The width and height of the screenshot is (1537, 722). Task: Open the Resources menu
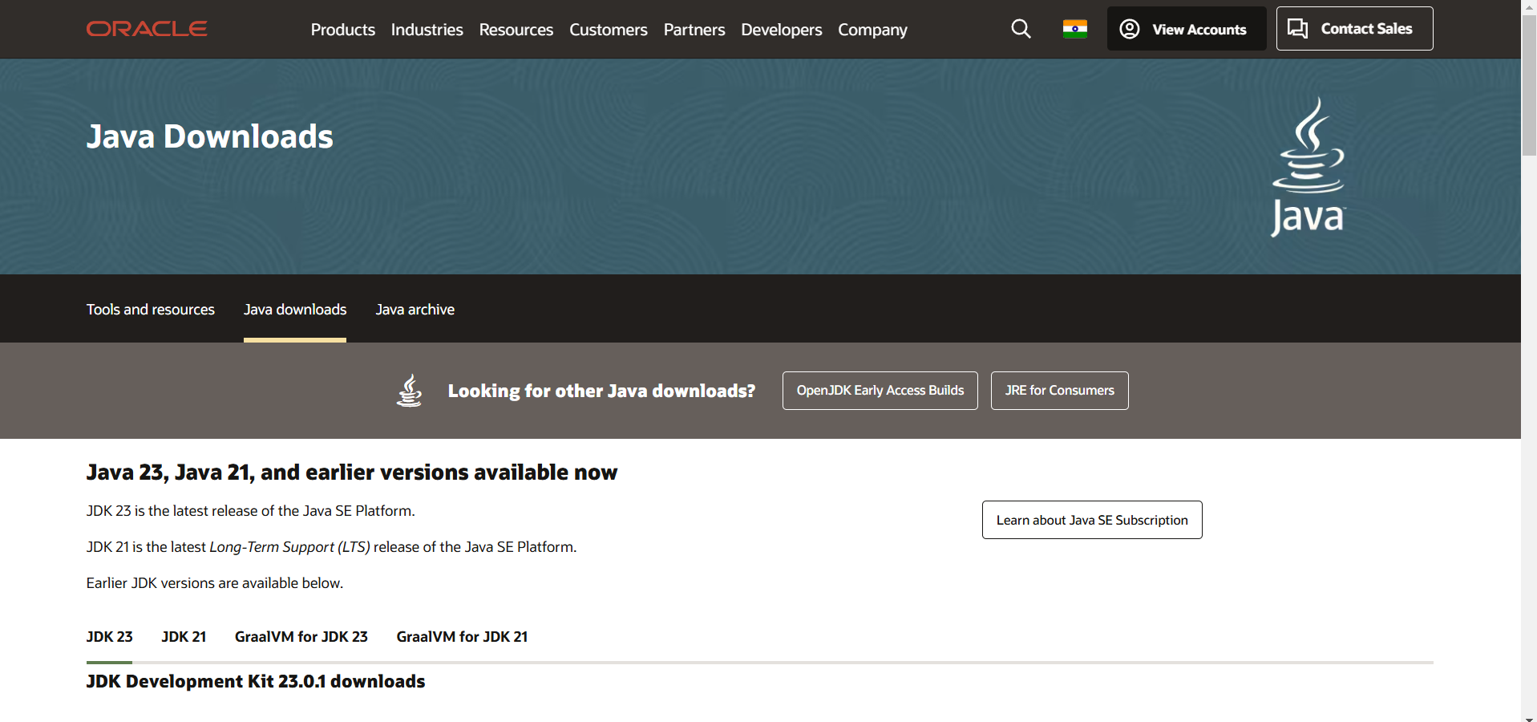coord(516,30)
